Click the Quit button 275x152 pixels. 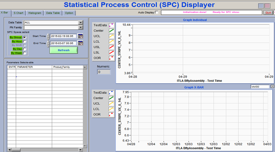pyautogui.click(x=268, y=13)
